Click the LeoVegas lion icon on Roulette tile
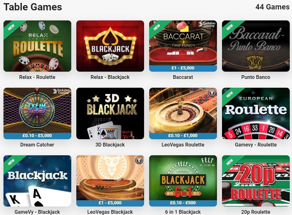 pos(212,93)
